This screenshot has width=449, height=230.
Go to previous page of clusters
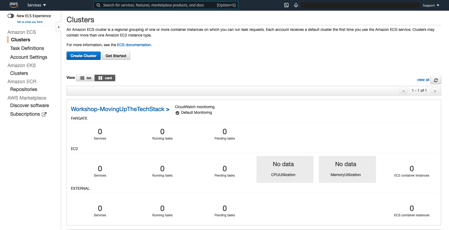click(403, 91)
